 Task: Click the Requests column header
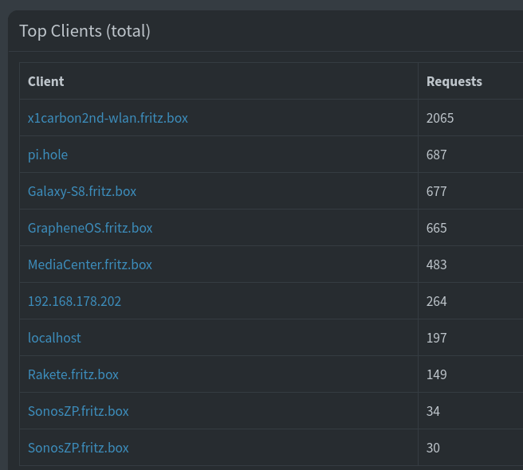click(x=454, y=81)
